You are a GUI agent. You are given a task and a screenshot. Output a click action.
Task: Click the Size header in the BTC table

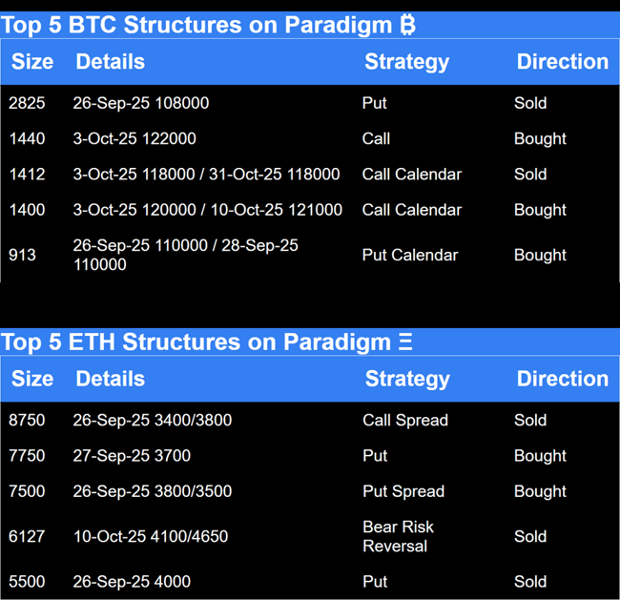(32, 62)
